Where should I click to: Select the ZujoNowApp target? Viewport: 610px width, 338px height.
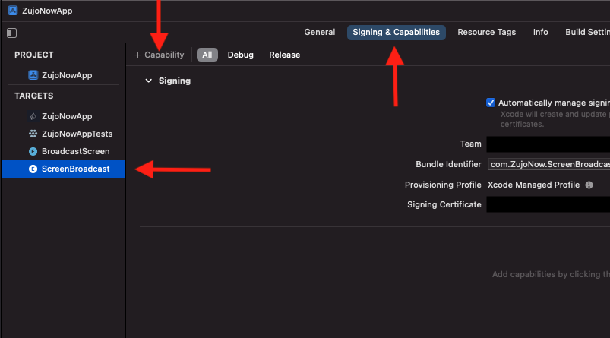point(63,116)
